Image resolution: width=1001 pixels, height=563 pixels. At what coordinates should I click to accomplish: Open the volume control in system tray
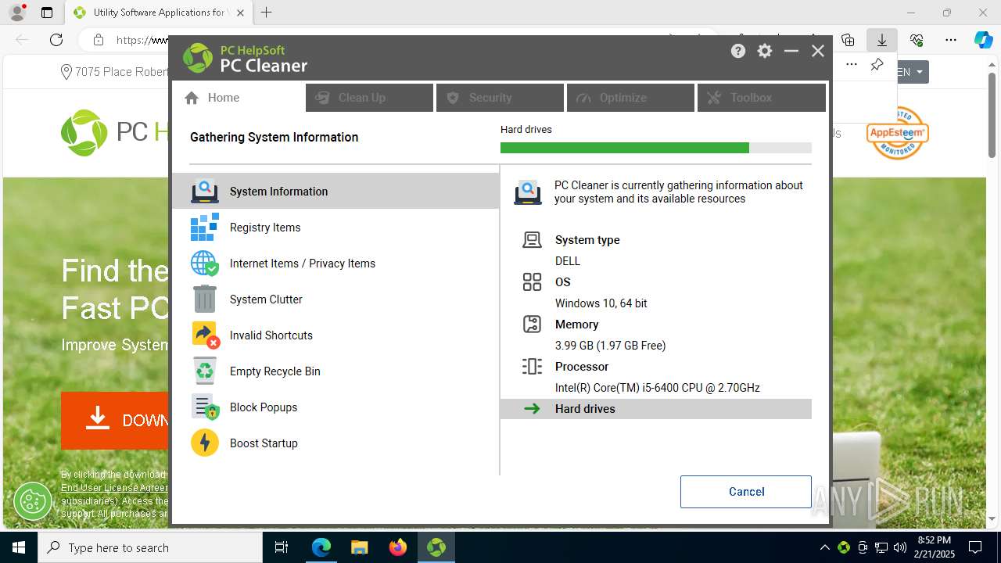pyautogui.click(x=900, y=547)
